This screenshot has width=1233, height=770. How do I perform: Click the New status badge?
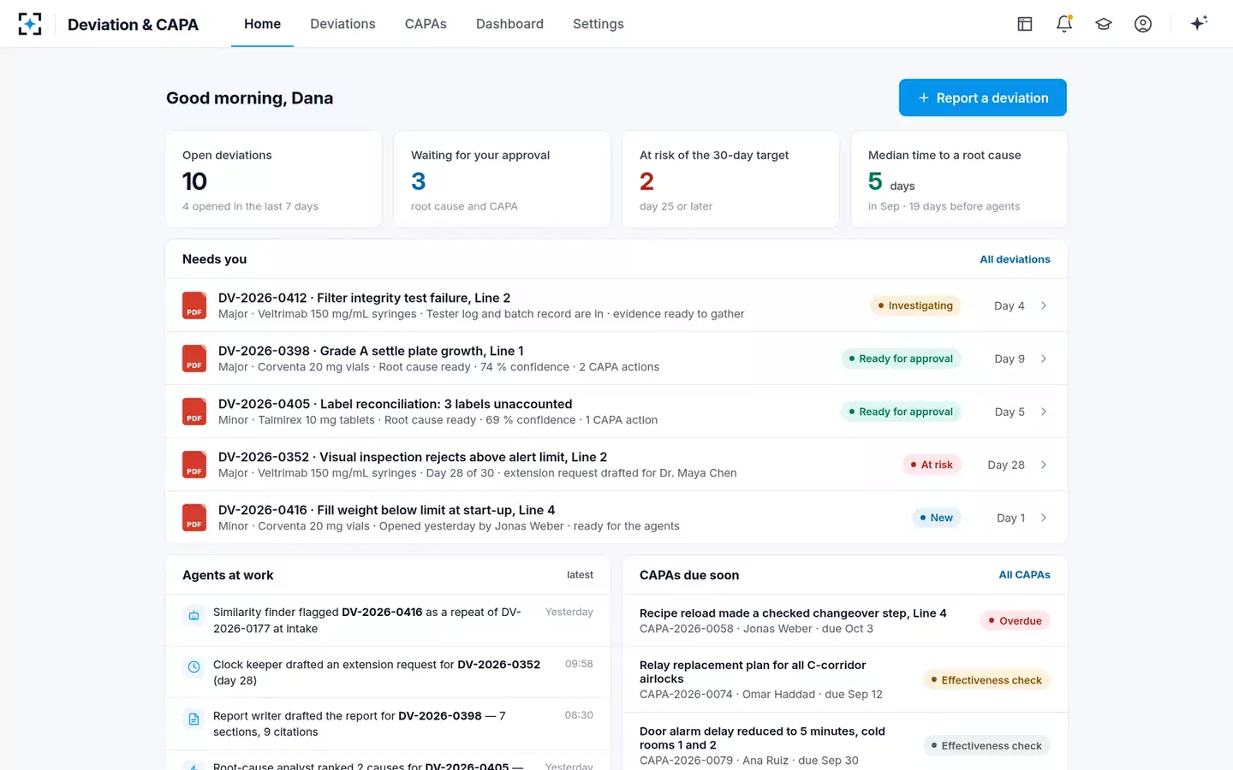[x=936, y=518]
